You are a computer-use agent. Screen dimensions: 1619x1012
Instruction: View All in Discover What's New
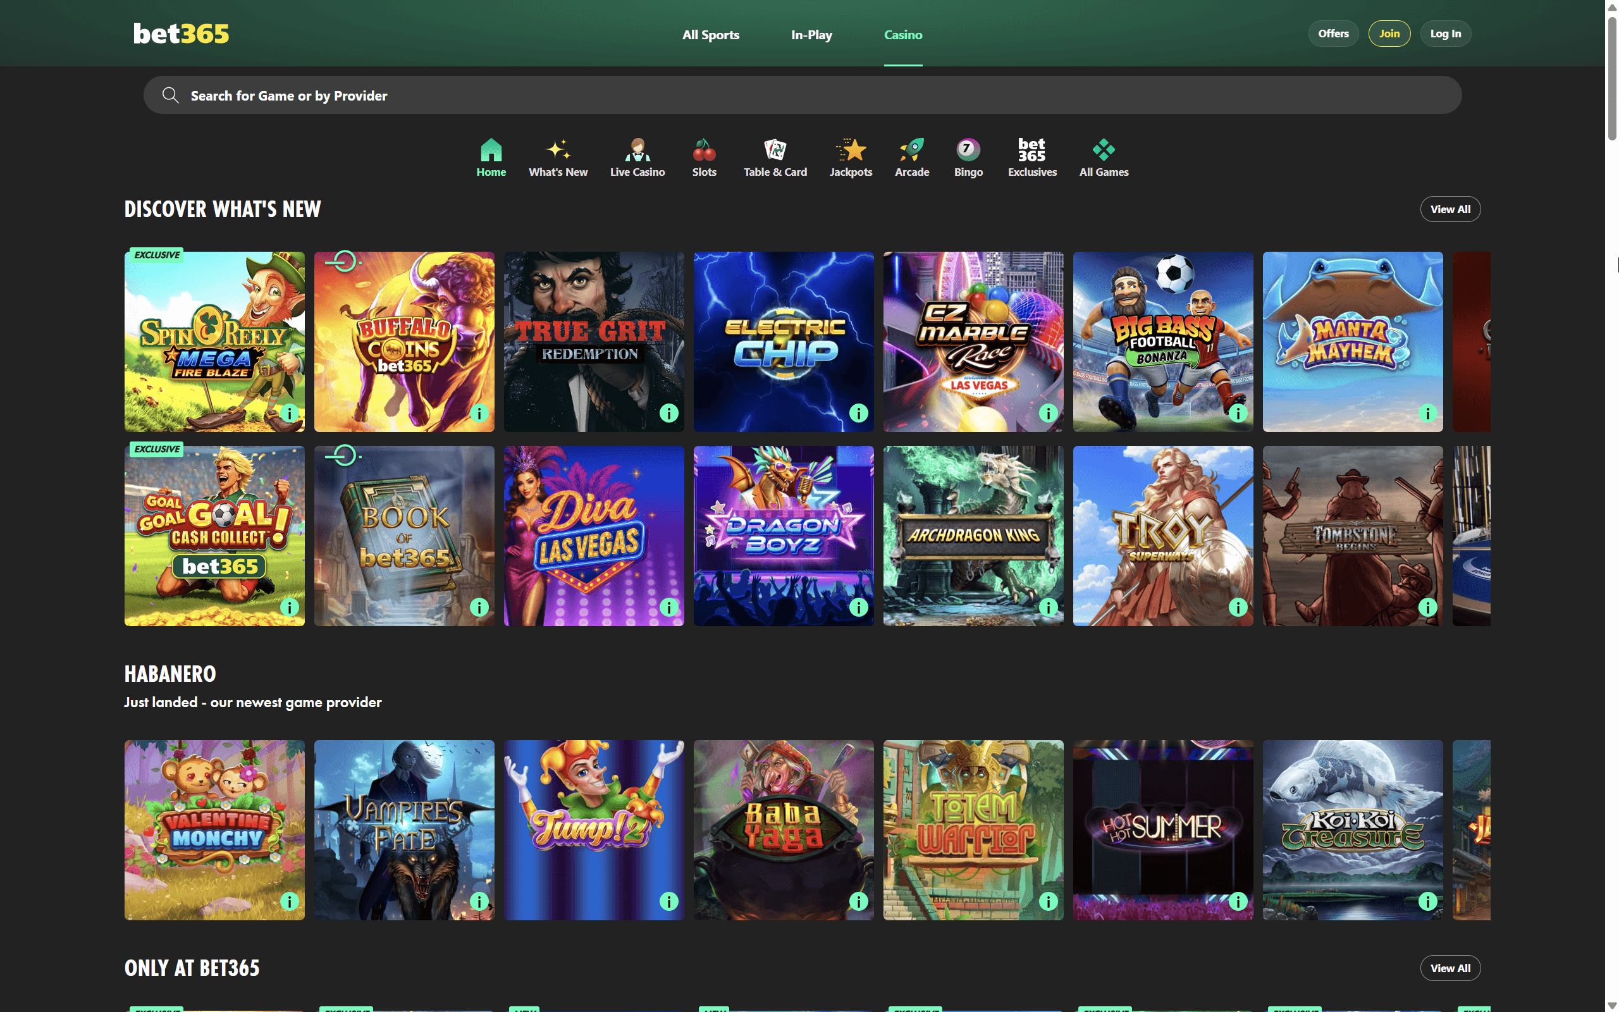(1450, 209)
